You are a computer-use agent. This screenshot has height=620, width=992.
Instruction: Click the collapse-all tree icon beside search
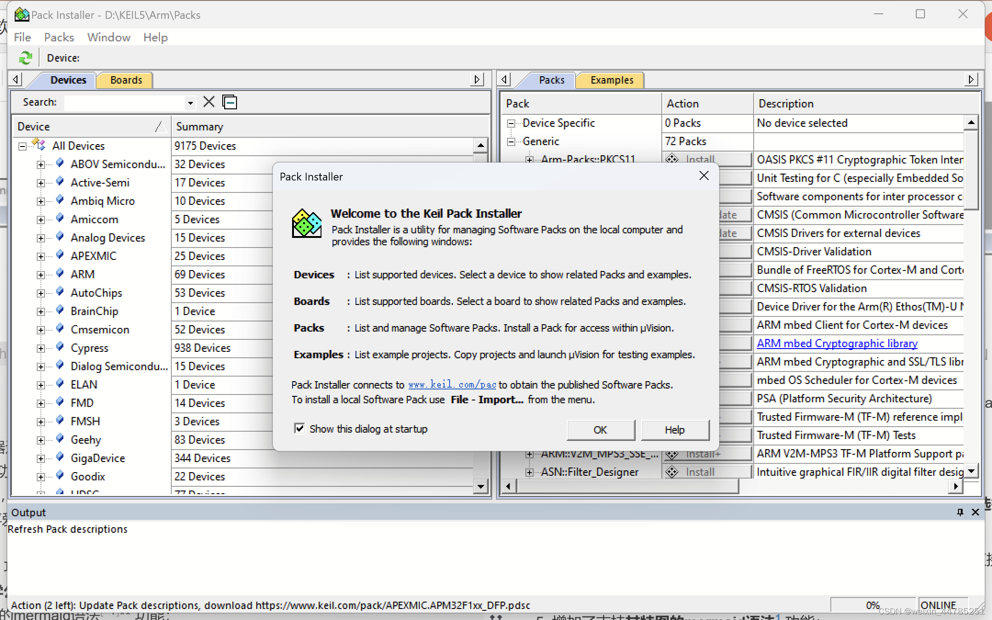point(230,101)
